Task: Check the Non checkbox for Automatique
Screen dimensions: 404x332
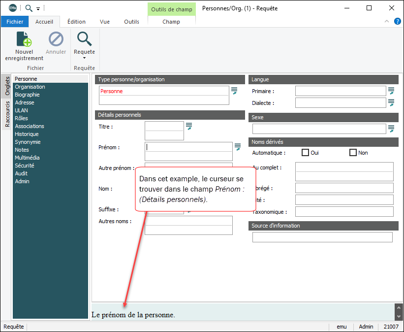Action: (x=353, y=153)
